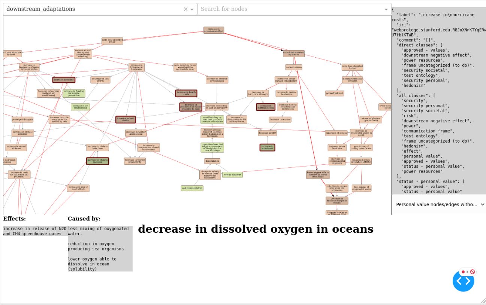Viewport: 486px width, 305px height.
Task: Click the blue code arrows floating button
Action: tap(463, 281)
